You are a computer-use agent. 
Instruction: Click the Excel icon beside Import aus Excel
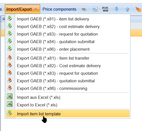click(x=10, y=96)
